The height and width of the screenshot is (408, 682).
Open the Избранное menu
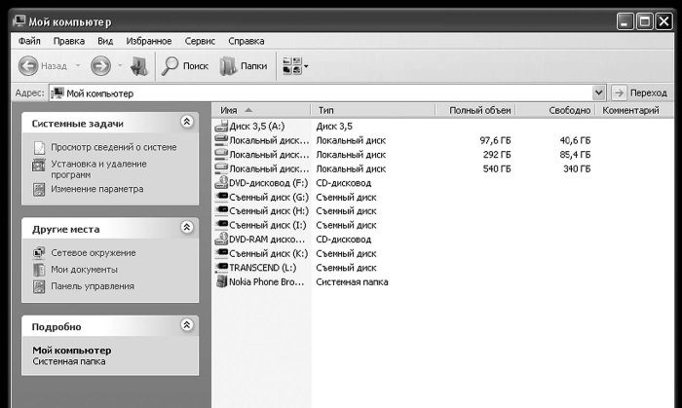pos(148,41)
